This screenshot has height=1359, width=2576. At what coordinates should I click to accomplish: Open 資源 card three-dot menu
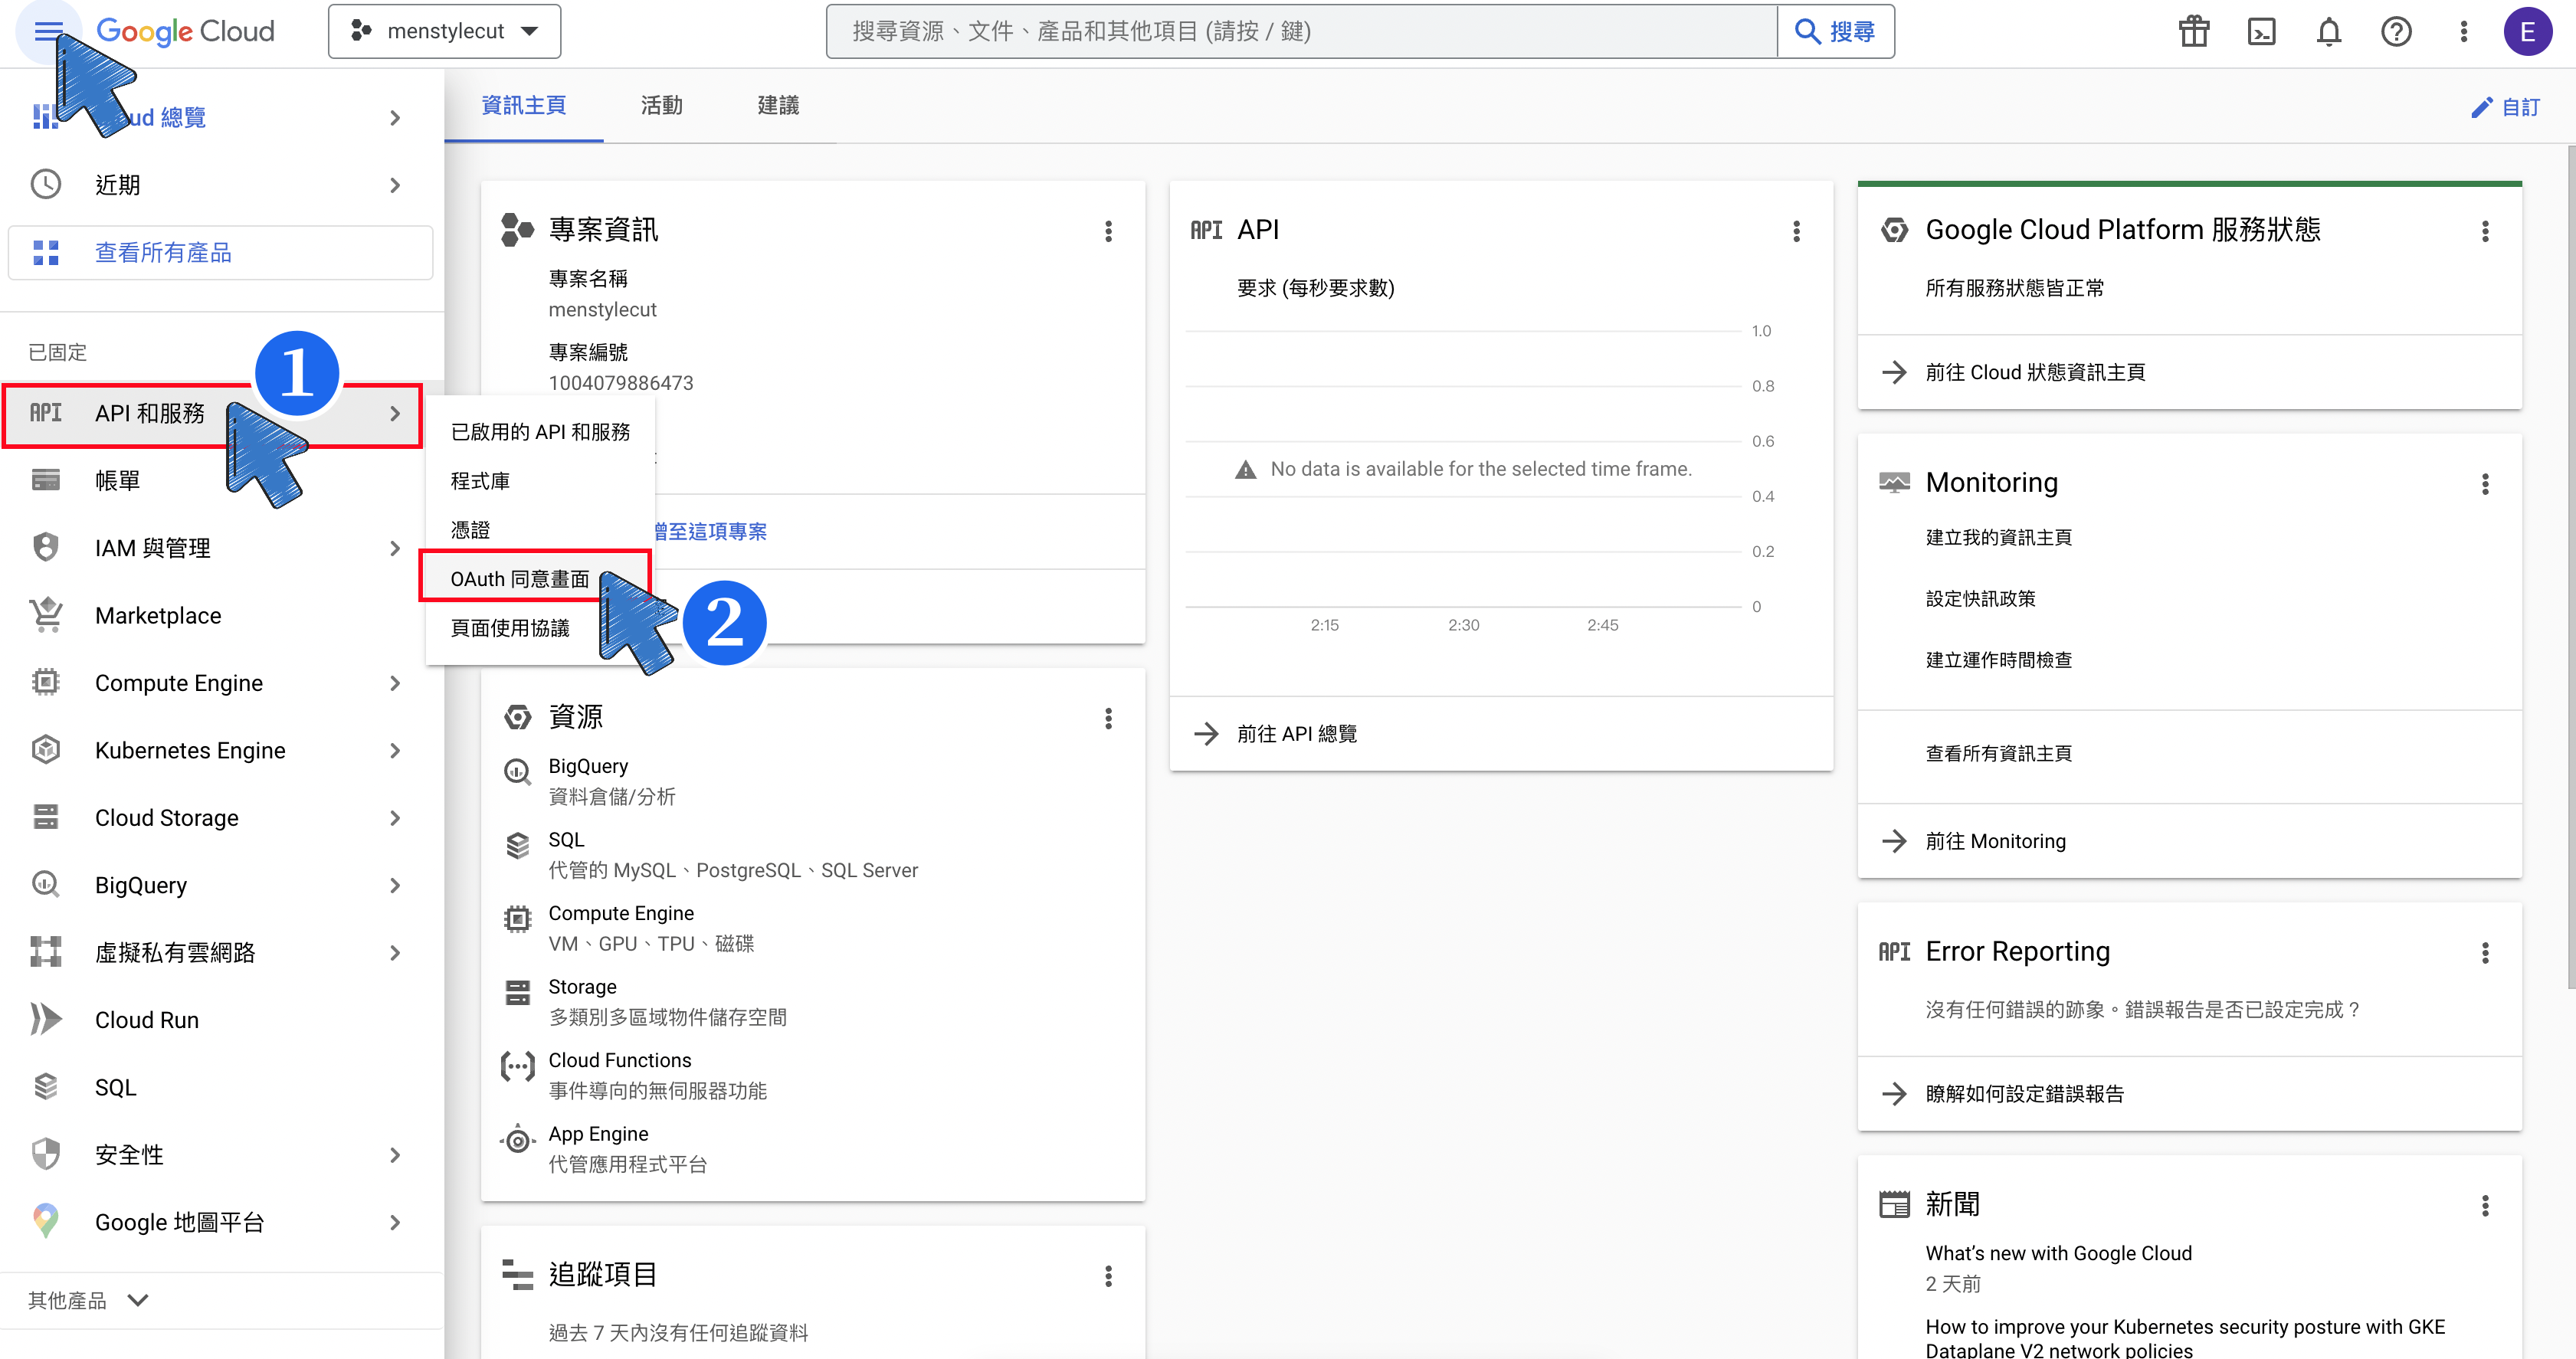coord(1108,718)
